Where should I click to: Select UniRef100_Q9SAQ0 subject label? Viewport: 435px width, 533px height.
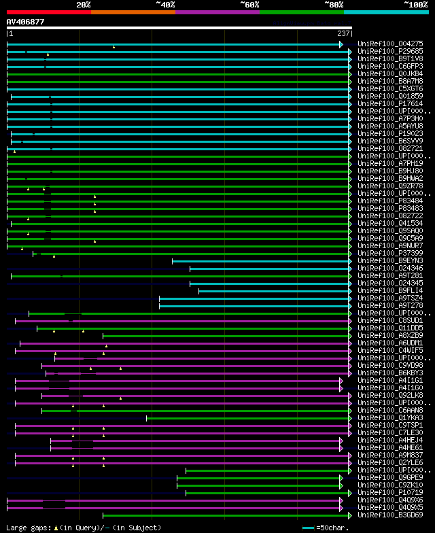pos(390,231)
